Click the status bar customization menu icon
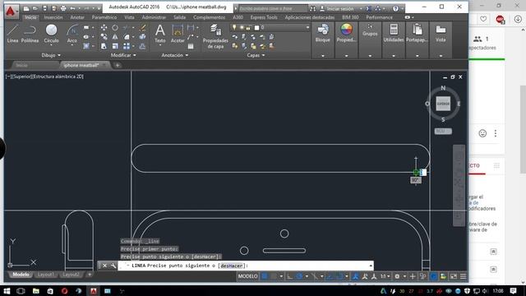The width and height of the screenshot is (526, 296). click(464, 276)
